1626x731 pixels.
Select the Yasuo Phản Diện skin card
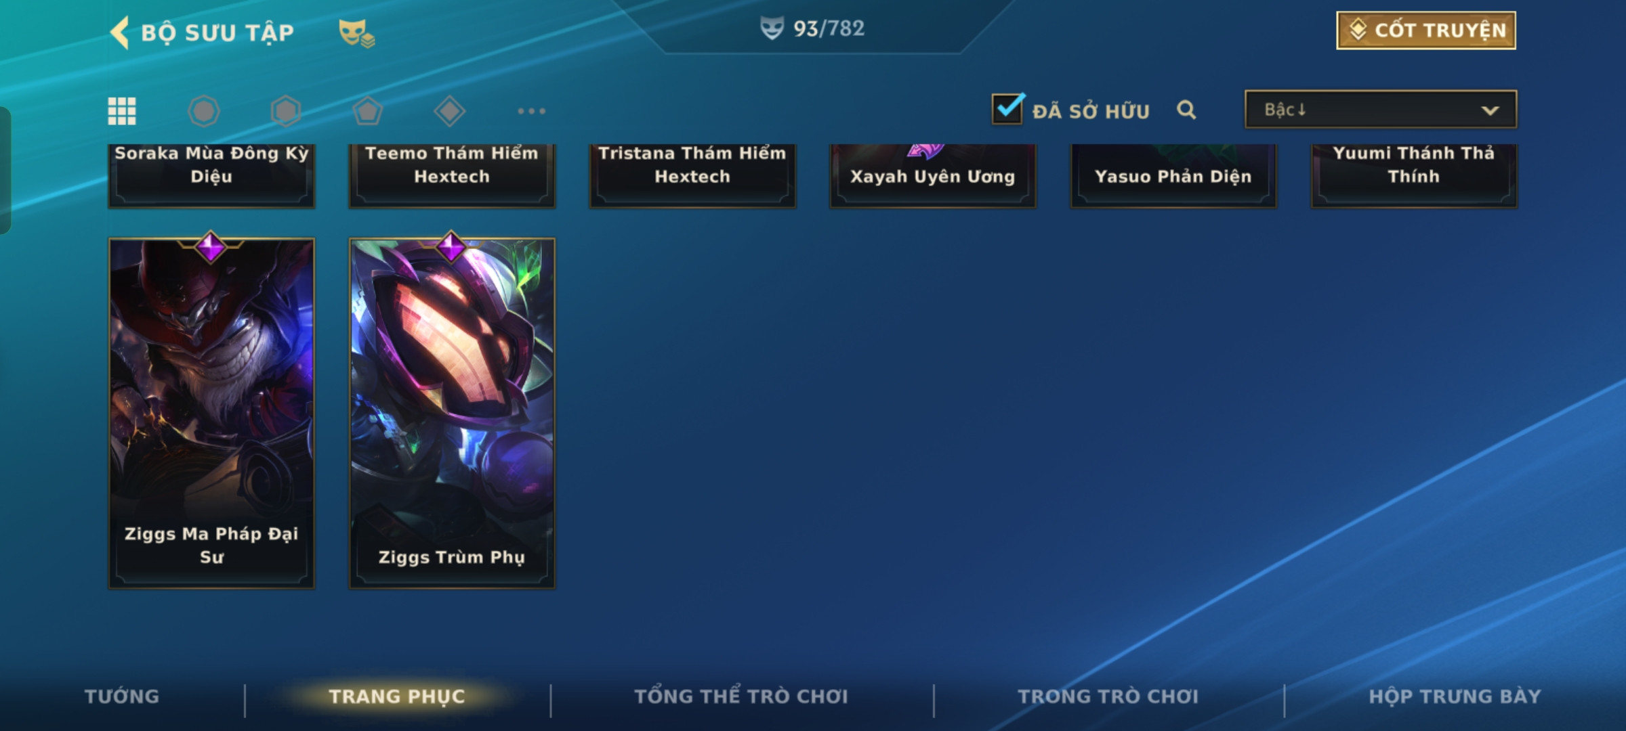click(x=1173, y=176)
